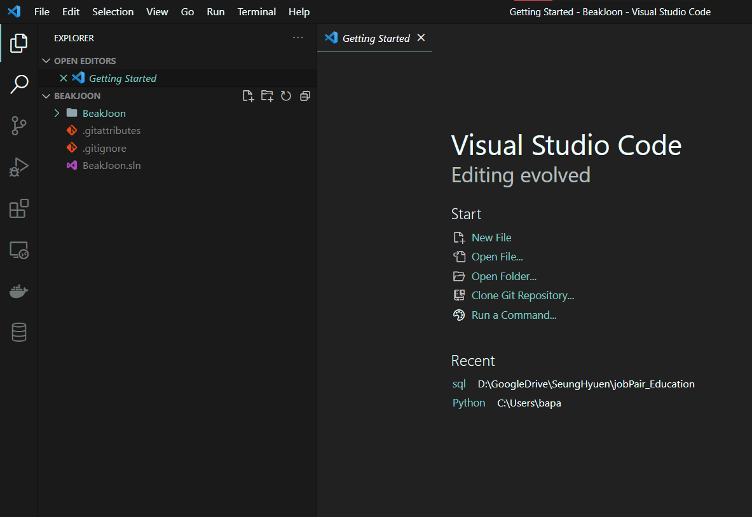Open the .gitattributes file
This screenshot has width=752, height=517.
pos(177,130)
